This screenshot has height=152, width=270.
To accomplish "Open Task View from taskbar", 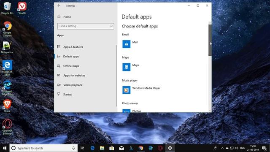I will (x=82, y=148).
